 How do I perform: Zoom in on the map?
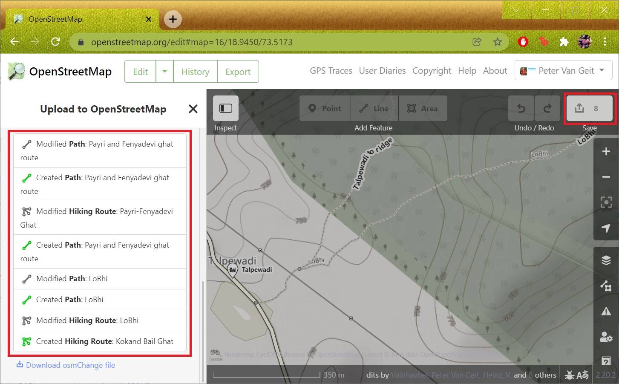[606, 151]
